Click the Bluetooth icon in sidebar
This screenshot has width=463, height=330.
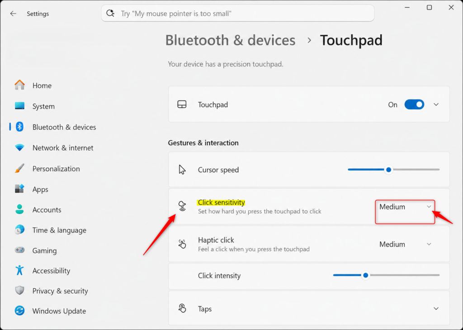19,127
